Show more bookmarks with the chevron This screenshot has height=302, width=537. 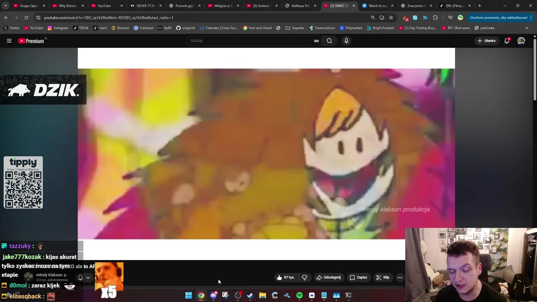[x=527, y=28]
